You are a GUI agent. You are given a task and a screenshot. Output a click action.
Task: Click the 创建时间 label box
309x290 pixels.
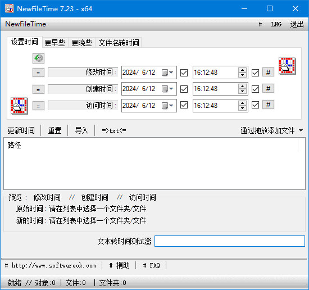83,89
